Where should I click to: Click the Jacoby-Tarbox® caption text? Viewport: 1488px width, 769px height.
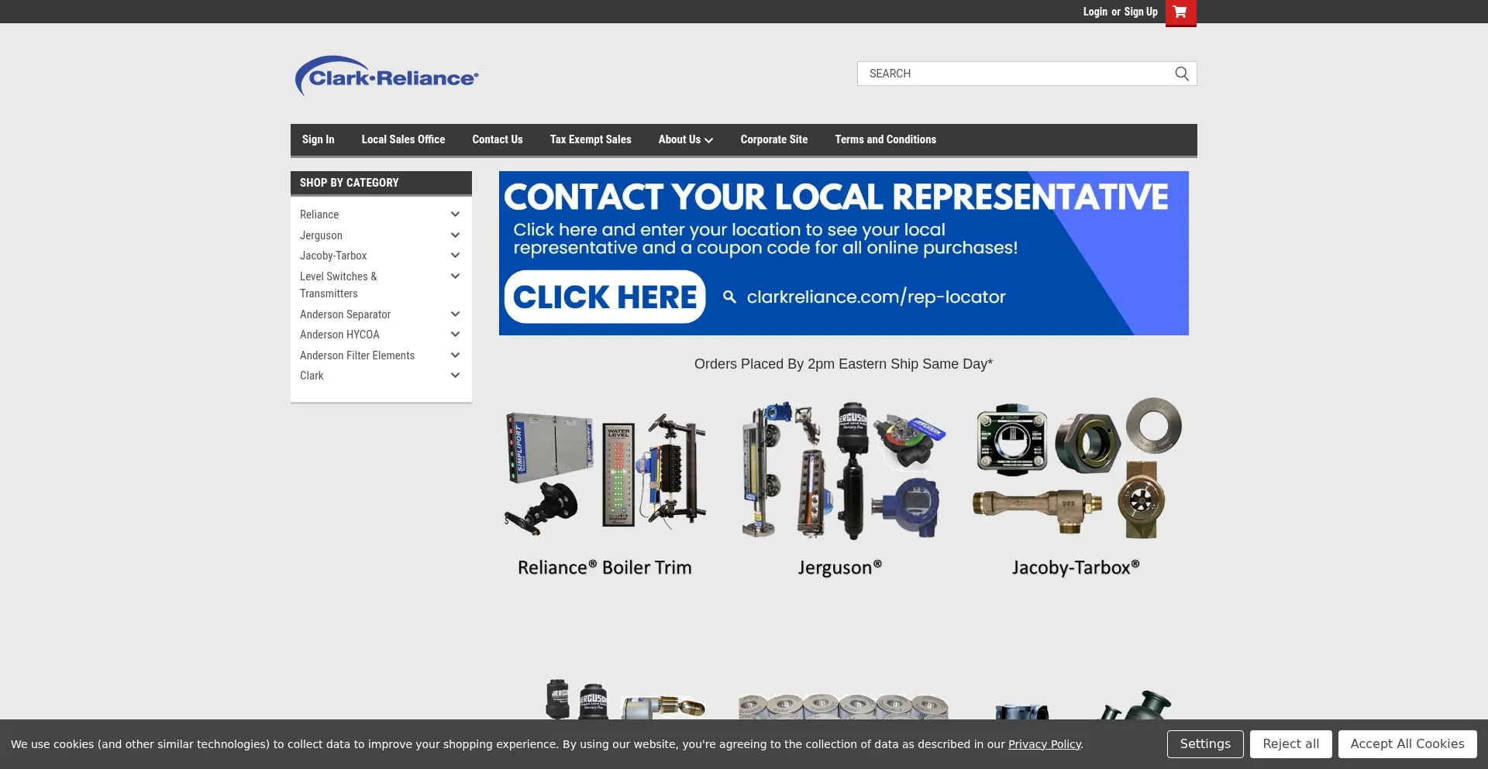[1076, 568]
